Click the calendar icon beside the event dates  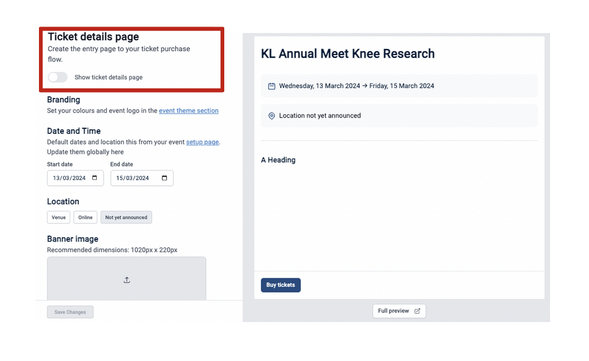[271, 86]
